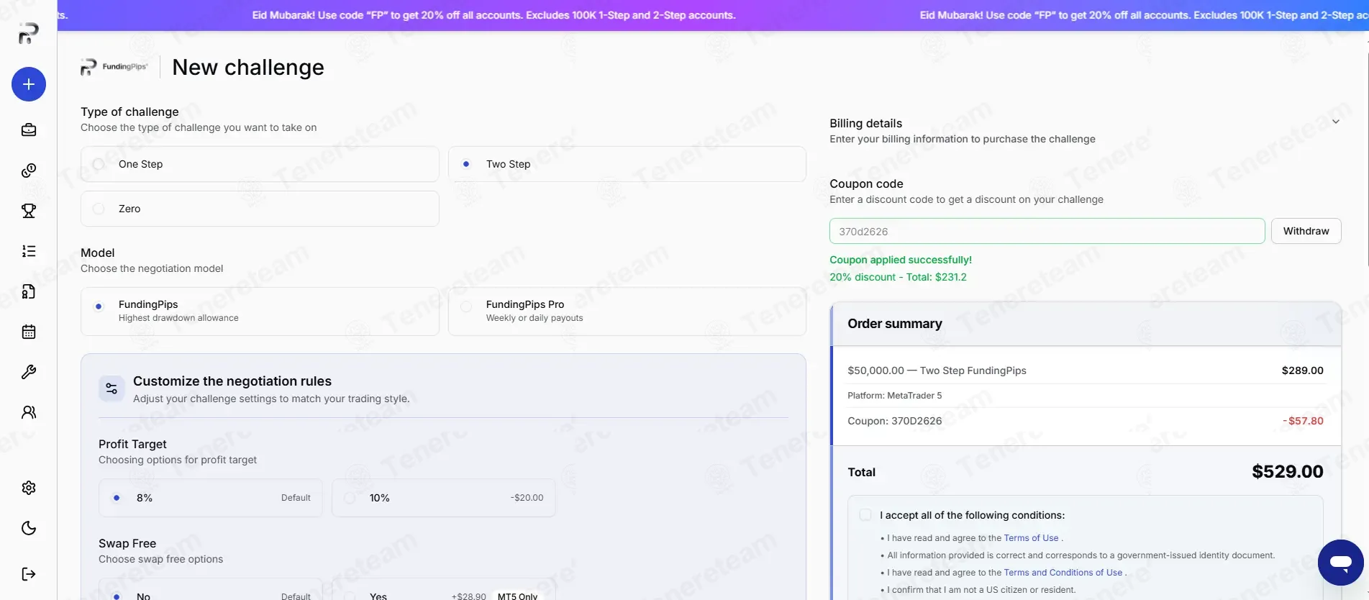Open the users affiliate icon in sidebar
This screenshot has height=600, width=1369.
tap(29, 412)
